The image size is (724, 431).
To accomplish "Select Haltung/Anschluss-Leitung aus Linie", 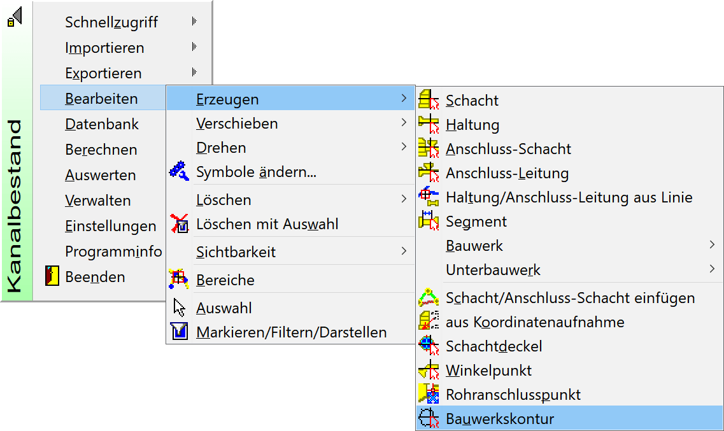I will (x=569, y=197).
